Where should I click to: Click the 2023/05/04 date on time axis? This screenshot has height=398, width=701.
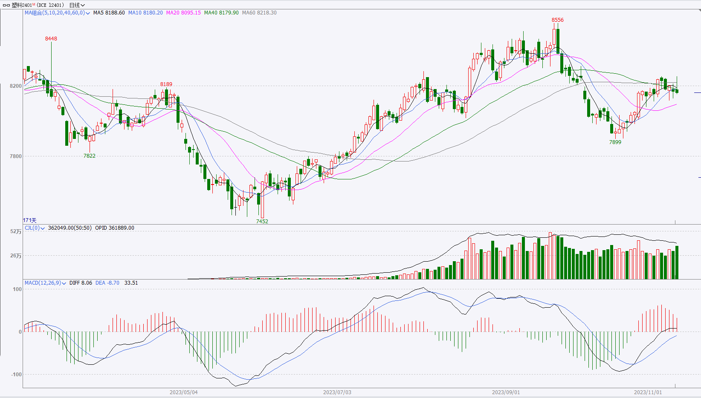click(x=183, y=392)
